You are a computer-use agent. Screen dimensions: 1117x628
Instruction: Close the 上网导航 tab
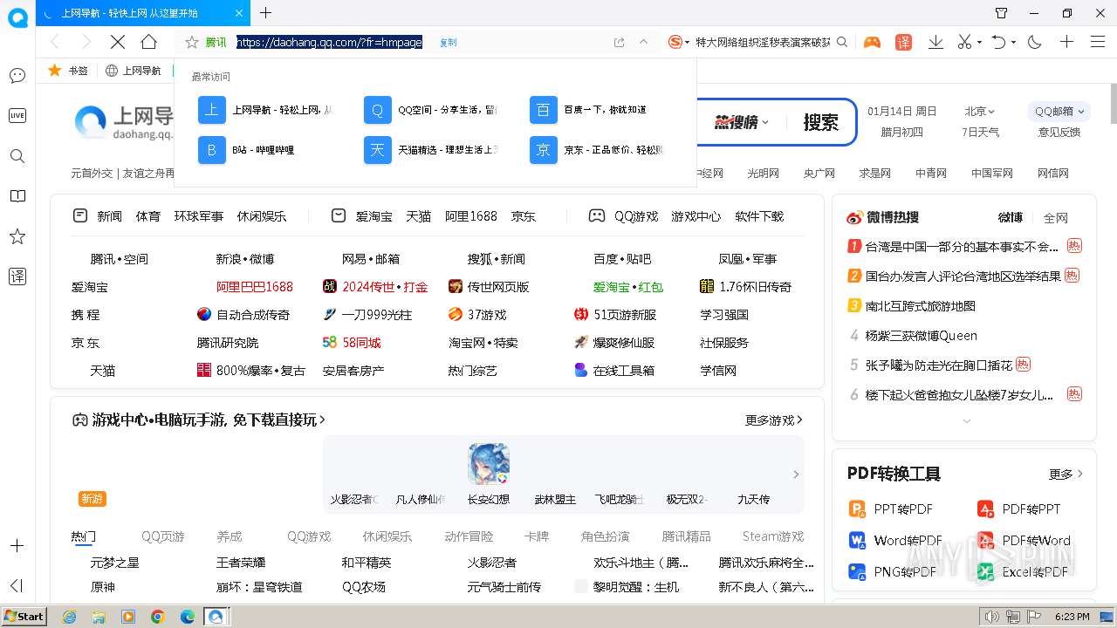(240, 13)
